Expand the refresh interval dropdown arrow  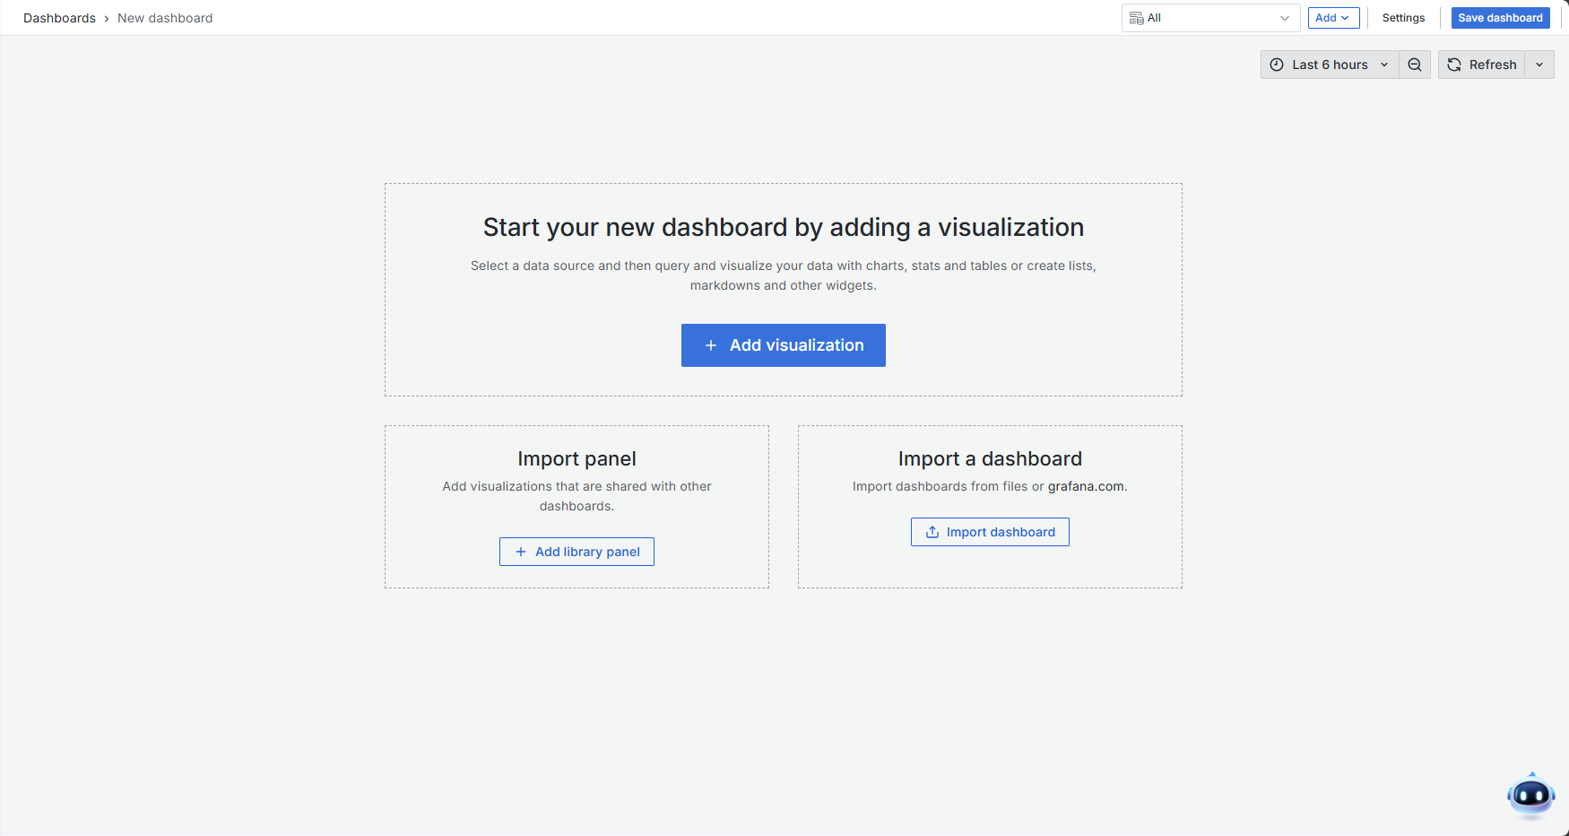tap(1539, 65)
